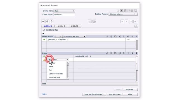Click the ELSE section header
Viewport: 179px width, 100px height.
89,84
